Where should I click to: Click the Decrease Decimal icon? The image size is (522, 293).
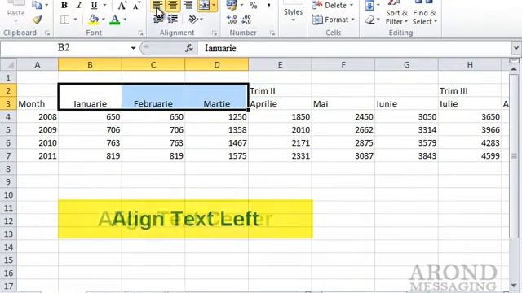[246, 20]
